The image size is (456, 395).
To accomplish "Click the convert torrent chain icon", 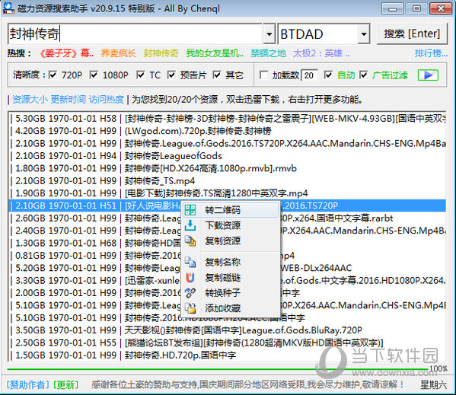I will (190, 293).
